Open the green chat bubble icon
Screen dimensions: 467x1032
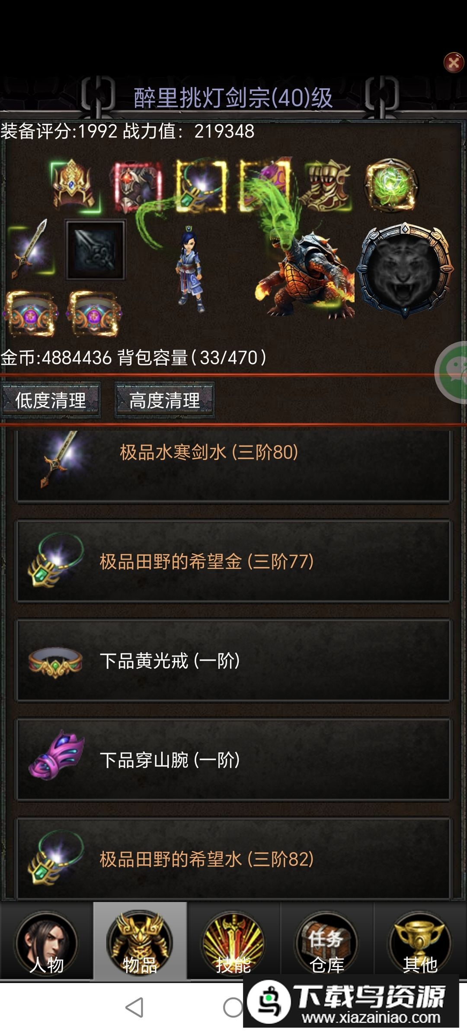pos(452,372)
